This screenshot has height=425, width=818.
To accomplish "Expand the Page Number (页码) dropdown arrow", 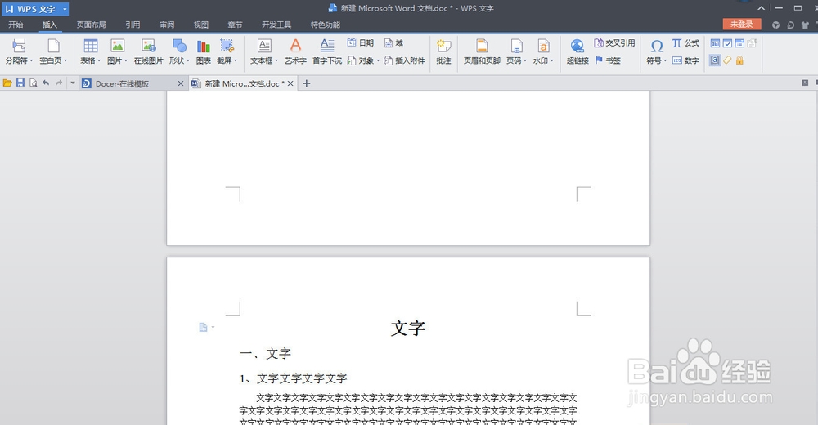I will (525, 61).
